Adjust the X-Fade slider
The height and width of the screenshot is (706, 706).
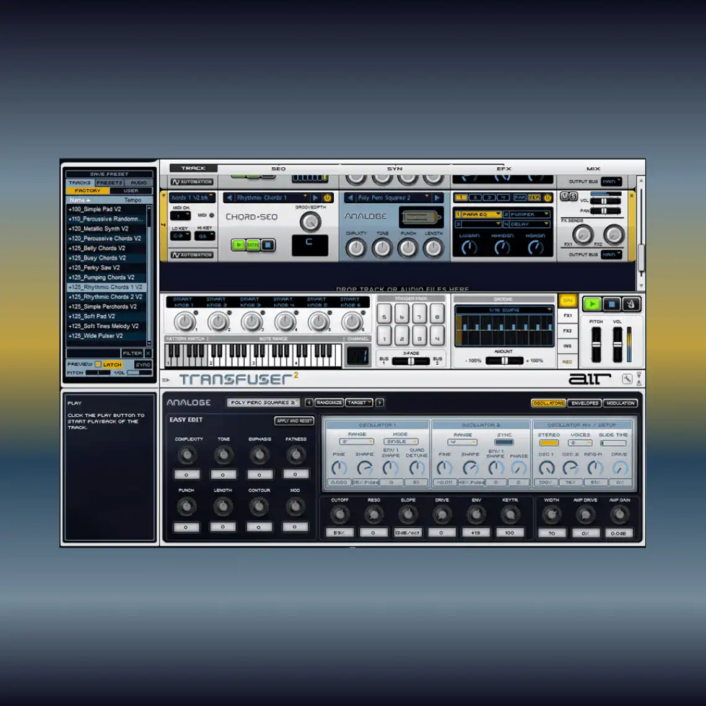(411, 361)
